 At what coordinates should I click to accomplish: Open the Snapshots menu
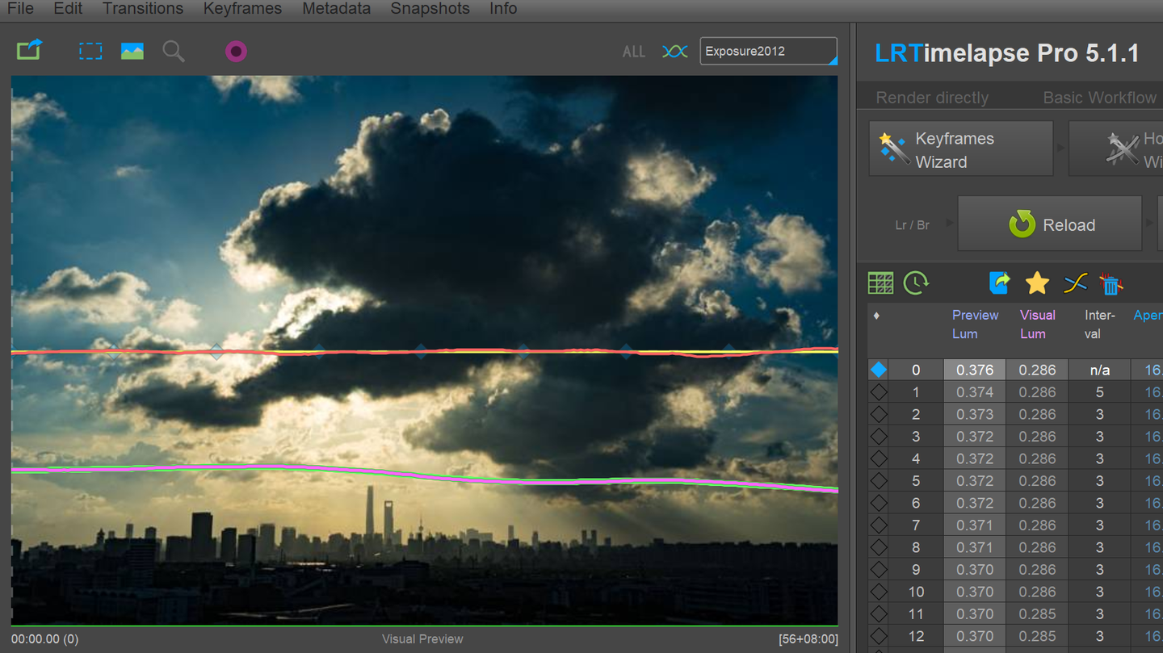430,9
